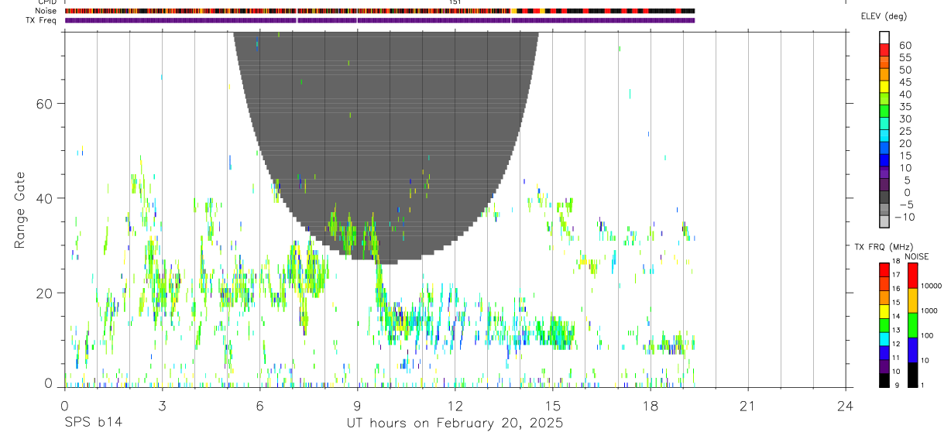
Task: Pick the cyan TX FRQ swatch near 12
Action: tap(884, 338)
